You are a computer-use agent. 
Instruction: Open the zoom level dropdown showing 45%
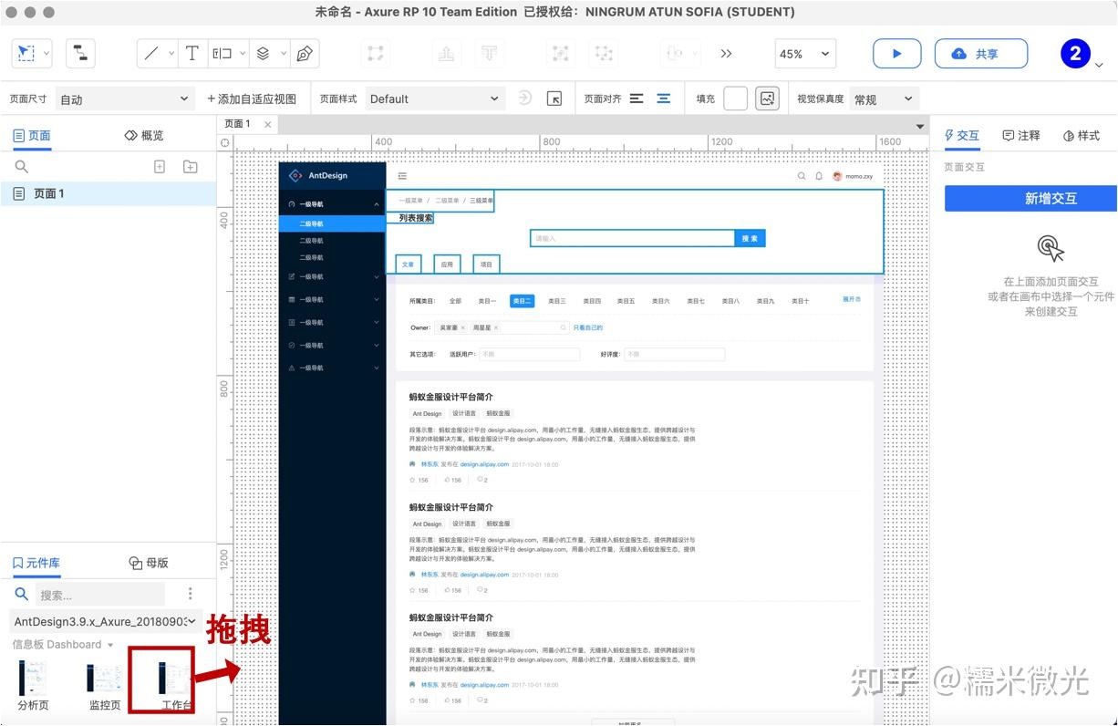802,54
